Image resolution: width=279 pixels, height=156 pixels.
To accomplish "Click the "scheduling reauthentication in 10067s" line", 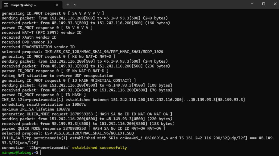I will tap(44, 105).
